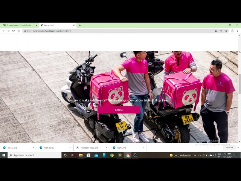This screenshot has width=241, height=181.
Task: Open the notifications action center
Action: point(236,155)
